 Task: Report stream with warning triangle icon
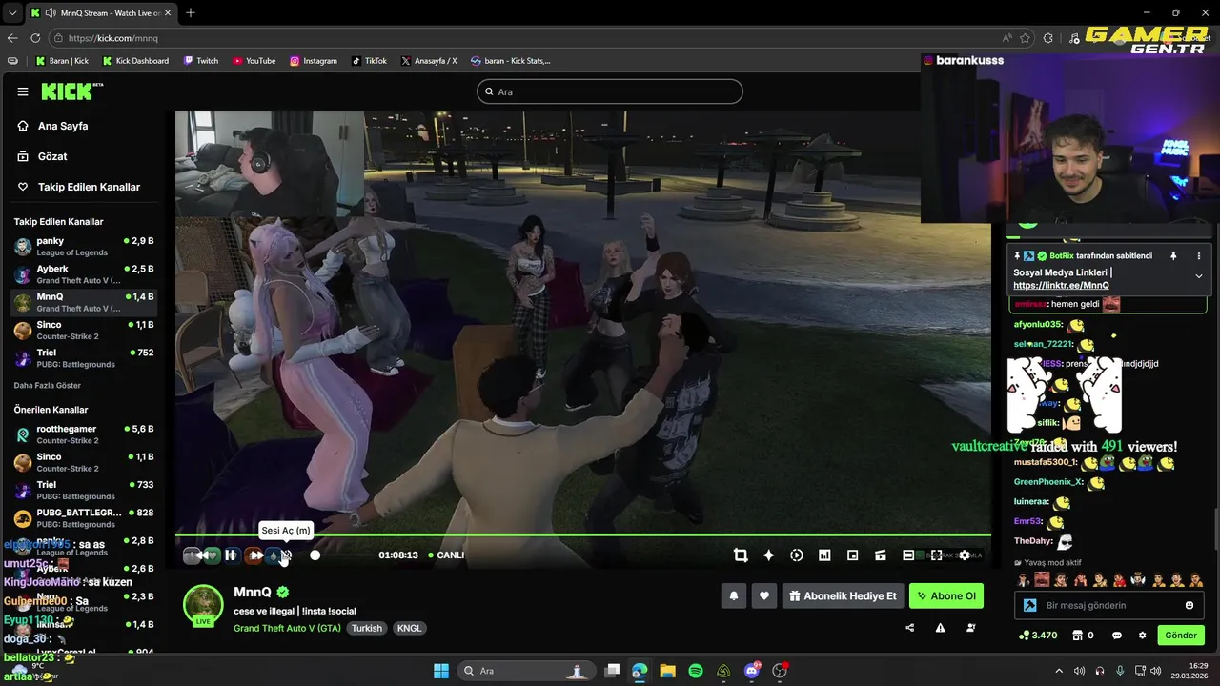(940, 628)
